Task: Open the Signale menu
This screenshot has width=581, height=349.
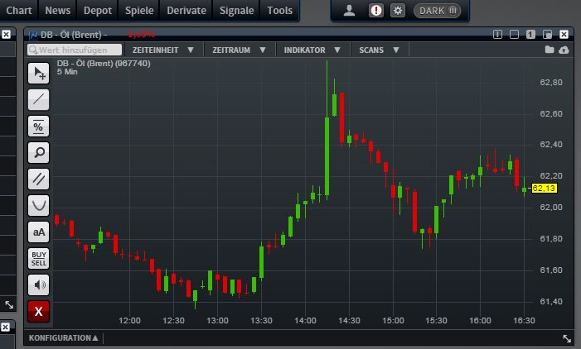Action: 236,11
